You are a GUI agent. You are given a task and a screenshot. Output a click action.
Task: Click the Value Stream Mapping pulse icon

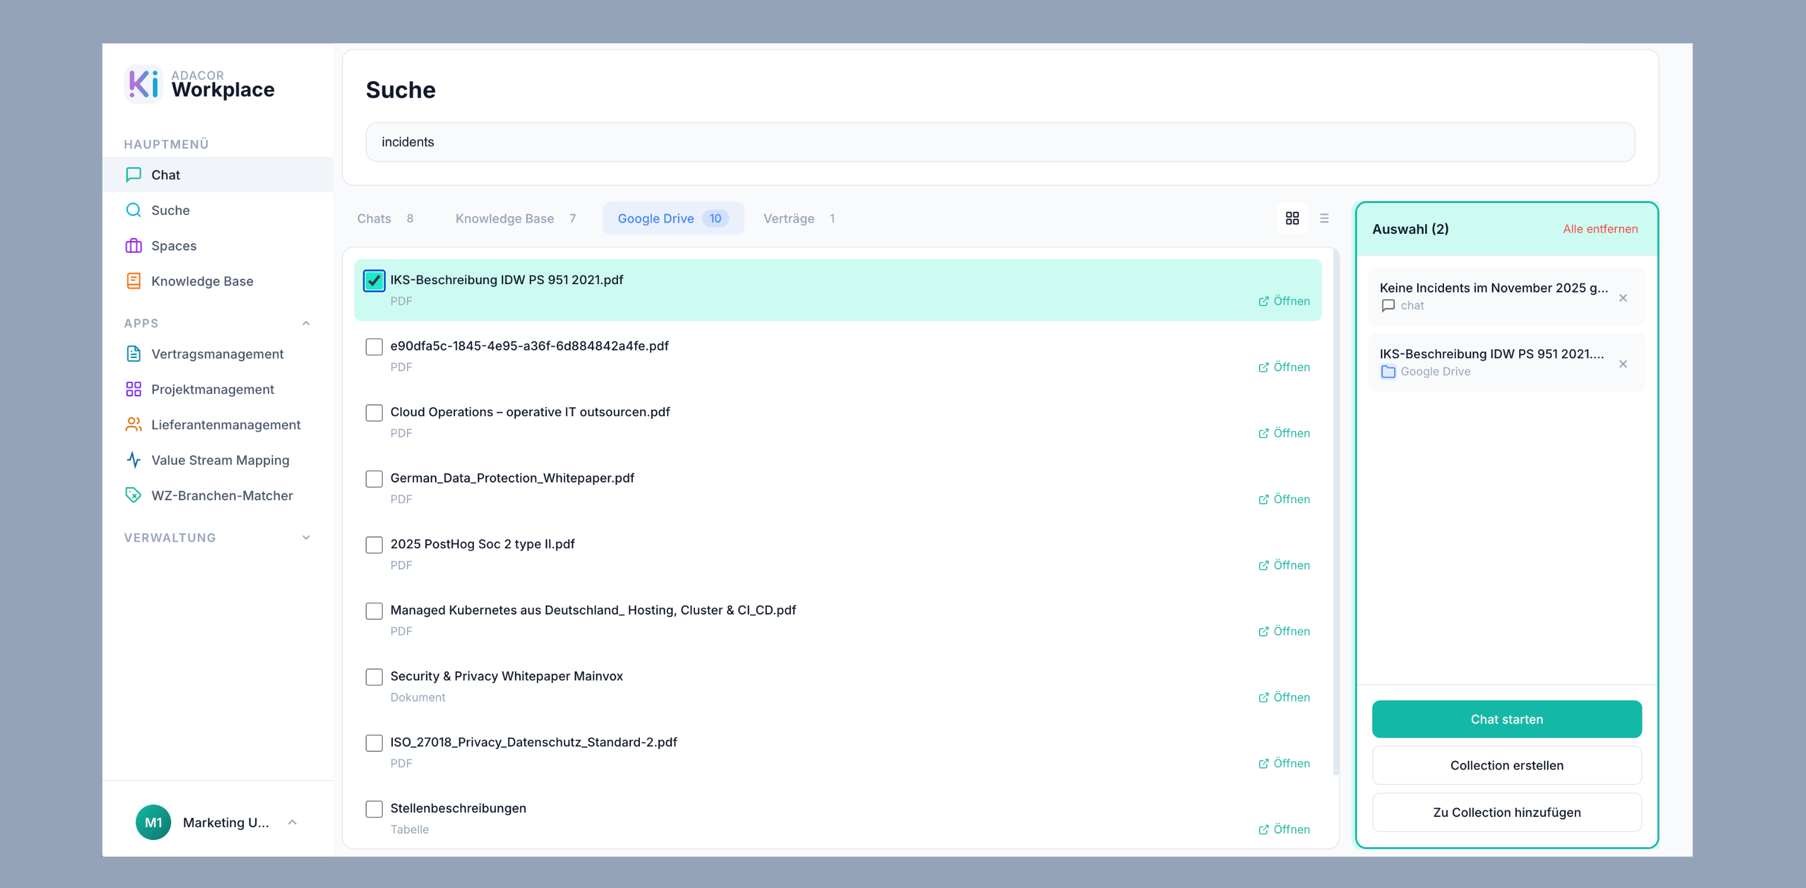(x=133, y=460)
